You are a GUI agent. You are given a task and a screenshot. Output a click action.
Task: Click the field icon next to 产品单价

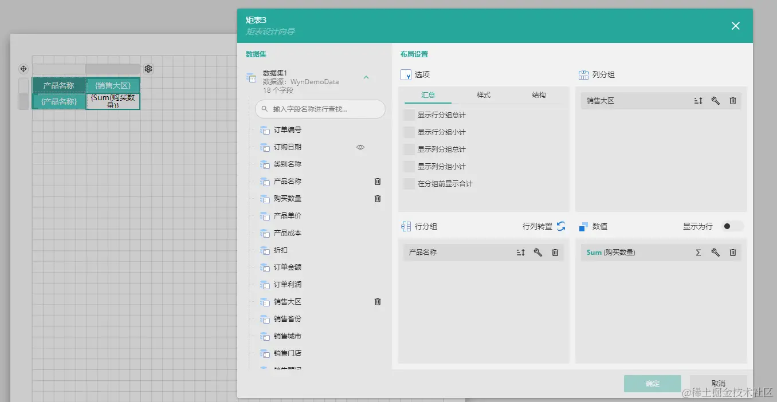coord(265,216)
